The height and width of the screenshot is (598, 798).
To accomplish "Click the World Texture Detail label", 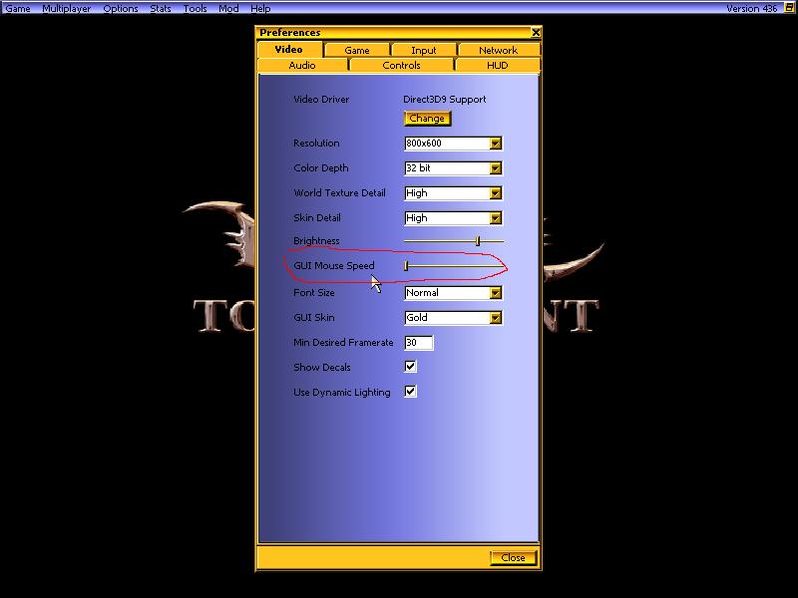I will pyautogui.click(x=339, y=193).
